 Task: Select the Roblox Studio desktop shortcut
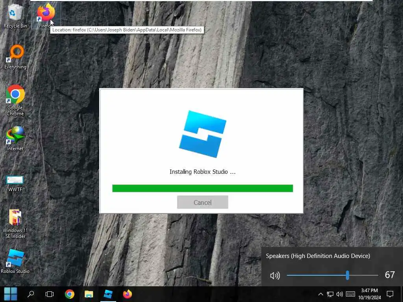[x=15, y=261]
